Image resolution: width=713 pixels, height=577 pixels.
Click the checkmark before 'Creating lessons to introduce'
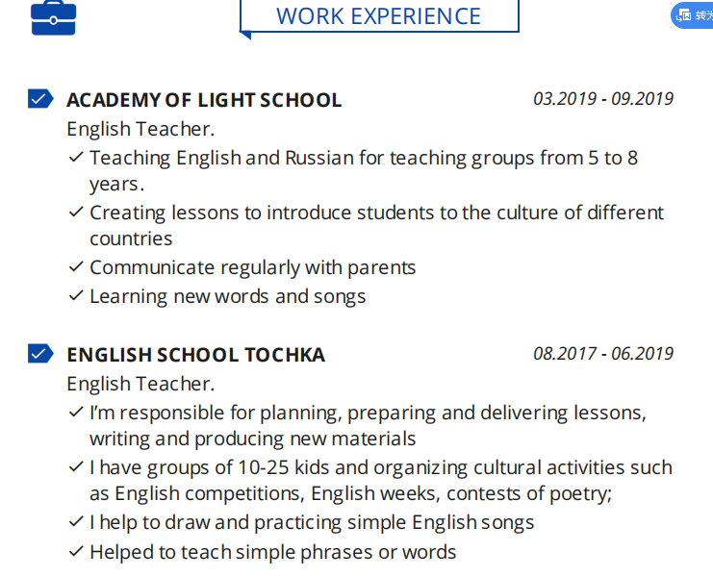pos(76,212)
